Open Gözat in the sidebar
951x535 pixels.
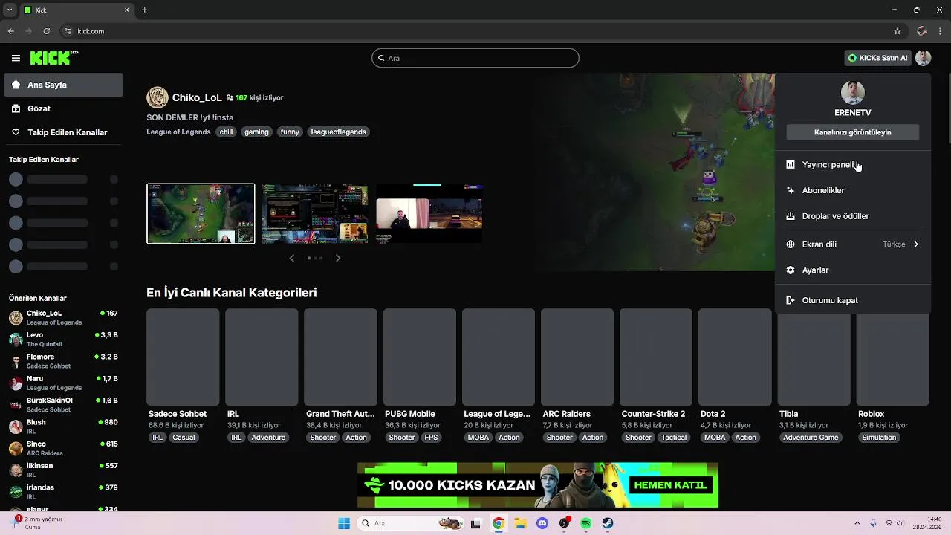click(63, 108)
